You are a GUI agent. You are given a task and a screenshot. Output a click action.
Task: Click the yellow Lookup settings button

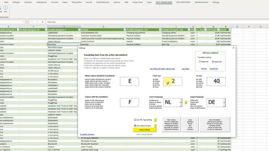click(145, 130)
